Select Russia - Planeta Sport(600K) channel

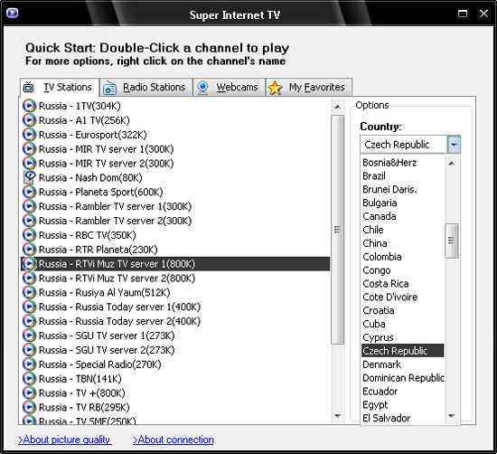click(x=100, y=192)
